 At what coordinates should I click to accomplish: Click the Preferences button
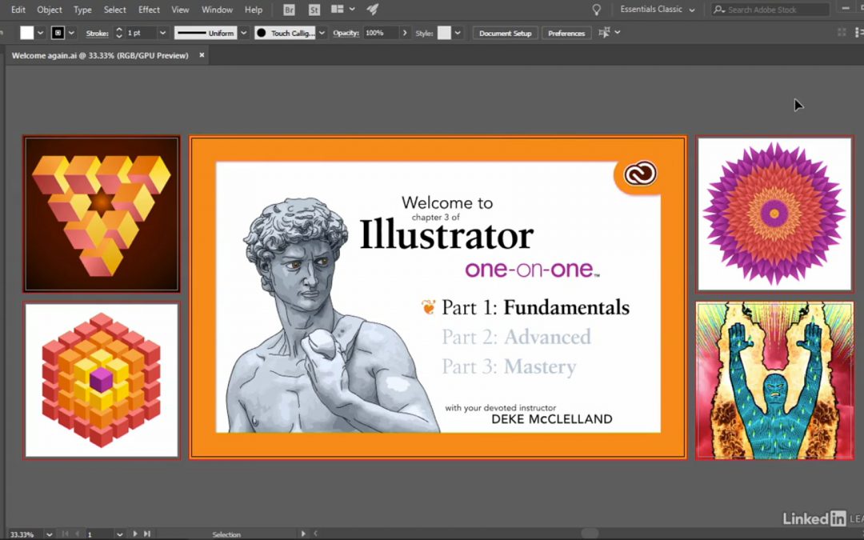[566, 33]
